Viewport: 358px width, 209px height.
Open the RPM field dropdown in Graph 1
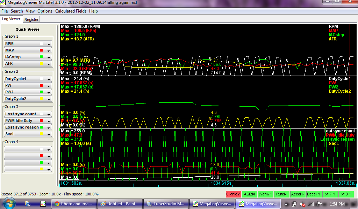(49, 44)
